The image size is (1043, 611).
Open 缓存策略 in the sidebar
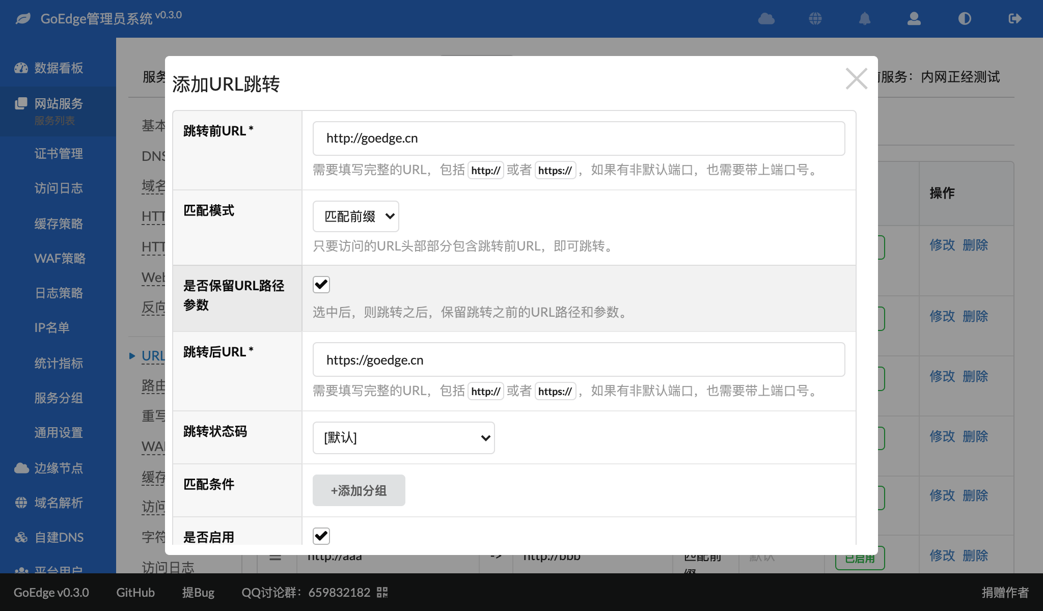coord(59,224)
